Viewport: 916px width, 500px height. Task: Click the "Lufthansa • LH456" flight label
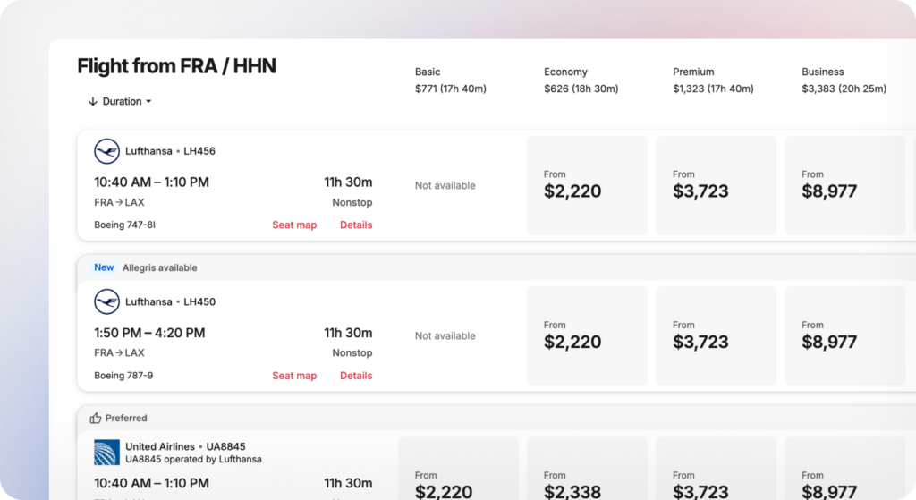click(x=170, y=151)
